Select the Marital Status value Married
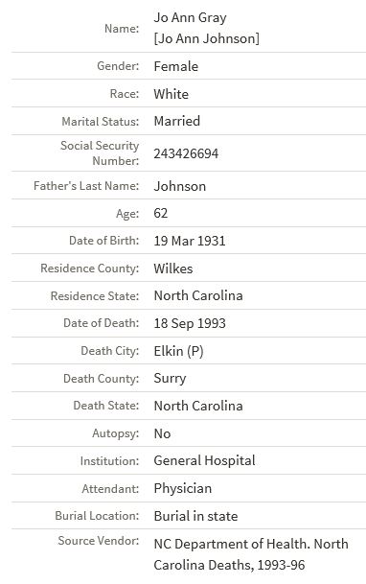This screenshot has height=584, width=366. coord(177,121)
